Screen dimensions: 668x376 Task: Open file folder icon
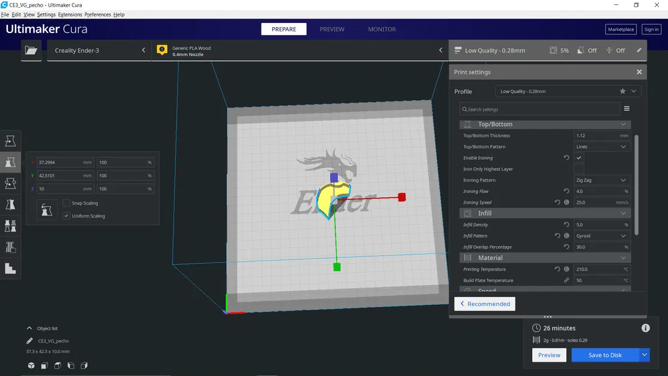point(31,51)
